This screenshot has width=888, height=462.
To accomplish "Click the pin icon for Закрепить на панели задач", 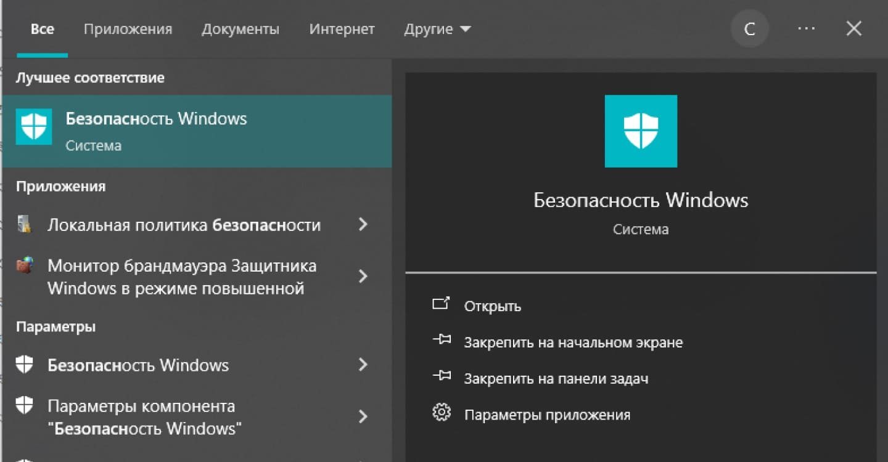I will 442,376.
